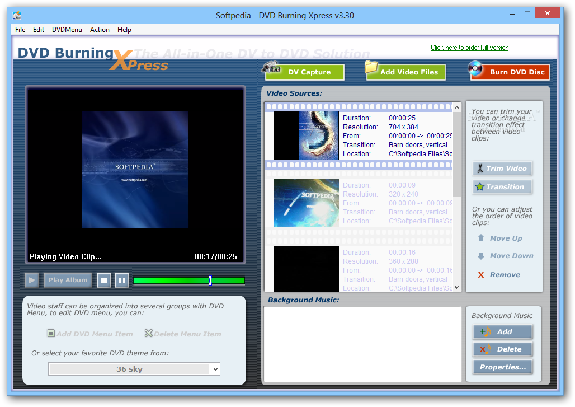Viewport: 575px width, 407px height.
Task: Maximize the DVD Burning Xpress window
Action: (527, 13)
